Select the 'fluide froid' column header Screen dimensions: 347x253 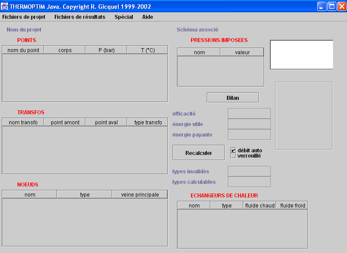[292, 206]
